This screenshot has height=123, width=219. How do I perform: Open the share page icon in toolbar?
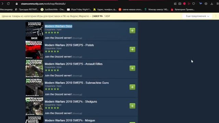[x=175, y=4]
